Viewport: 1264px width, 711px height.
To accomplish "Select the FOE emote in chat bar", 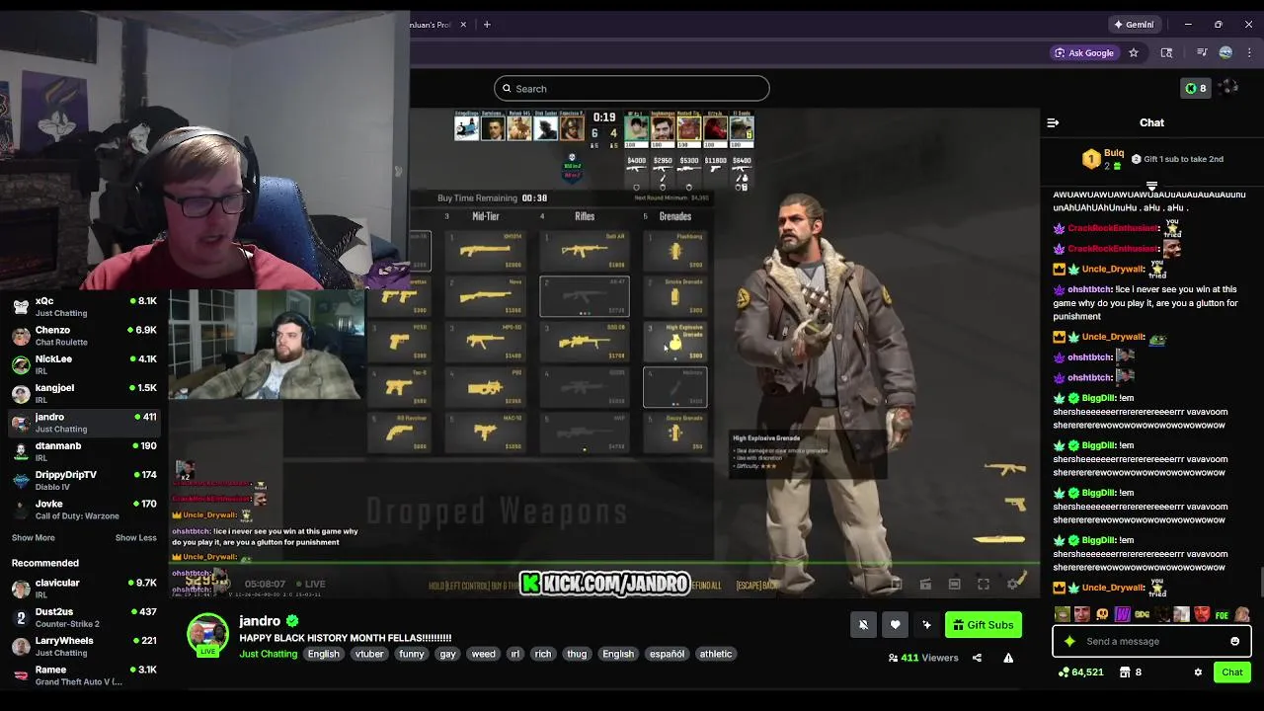I will click(x=1222, y=615).
